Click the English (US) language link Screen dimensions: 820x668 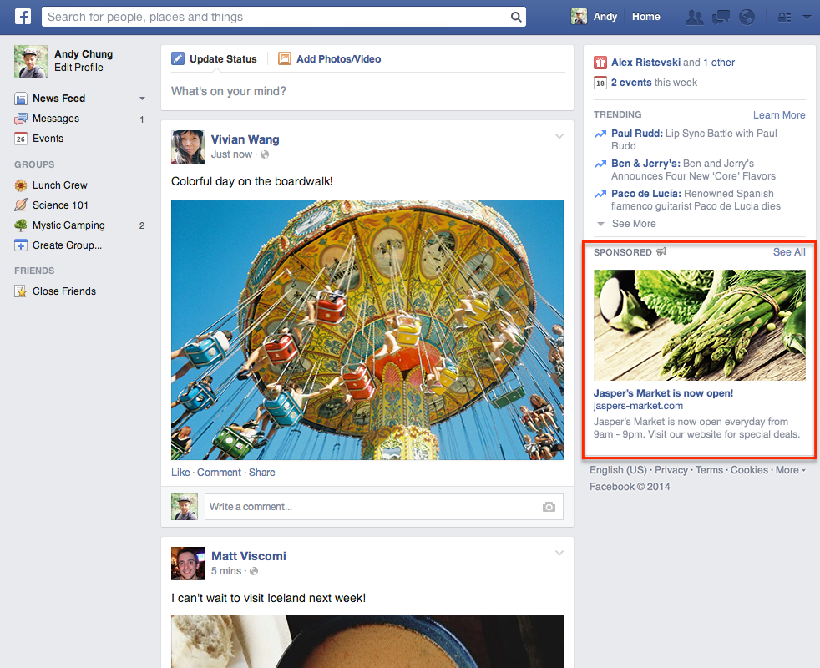618,470
